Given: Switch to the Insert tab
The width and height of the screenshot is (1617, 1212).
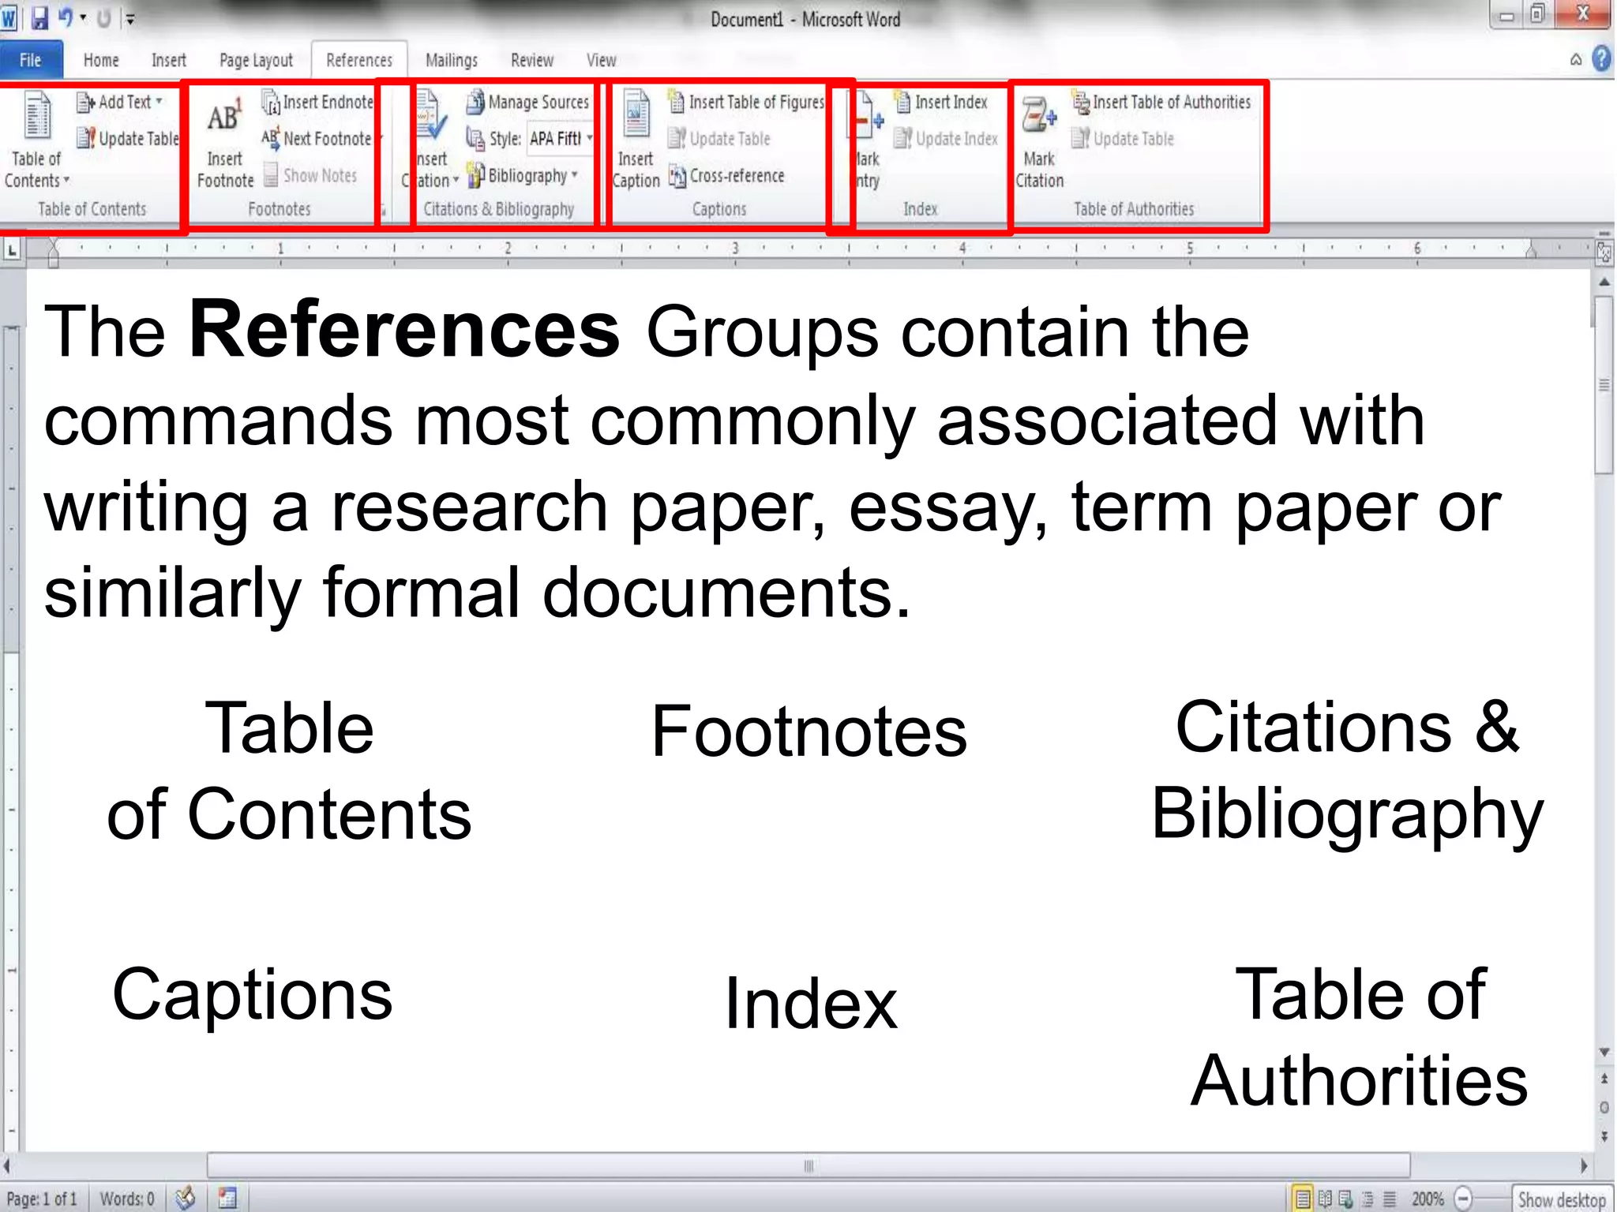Looking at the screenshot, I should click(x=169, y=60).
